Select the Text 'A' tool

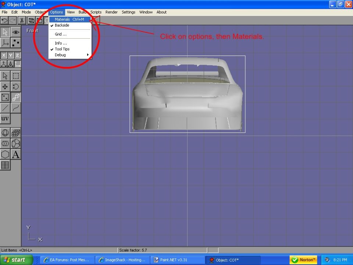click(16, 154)
